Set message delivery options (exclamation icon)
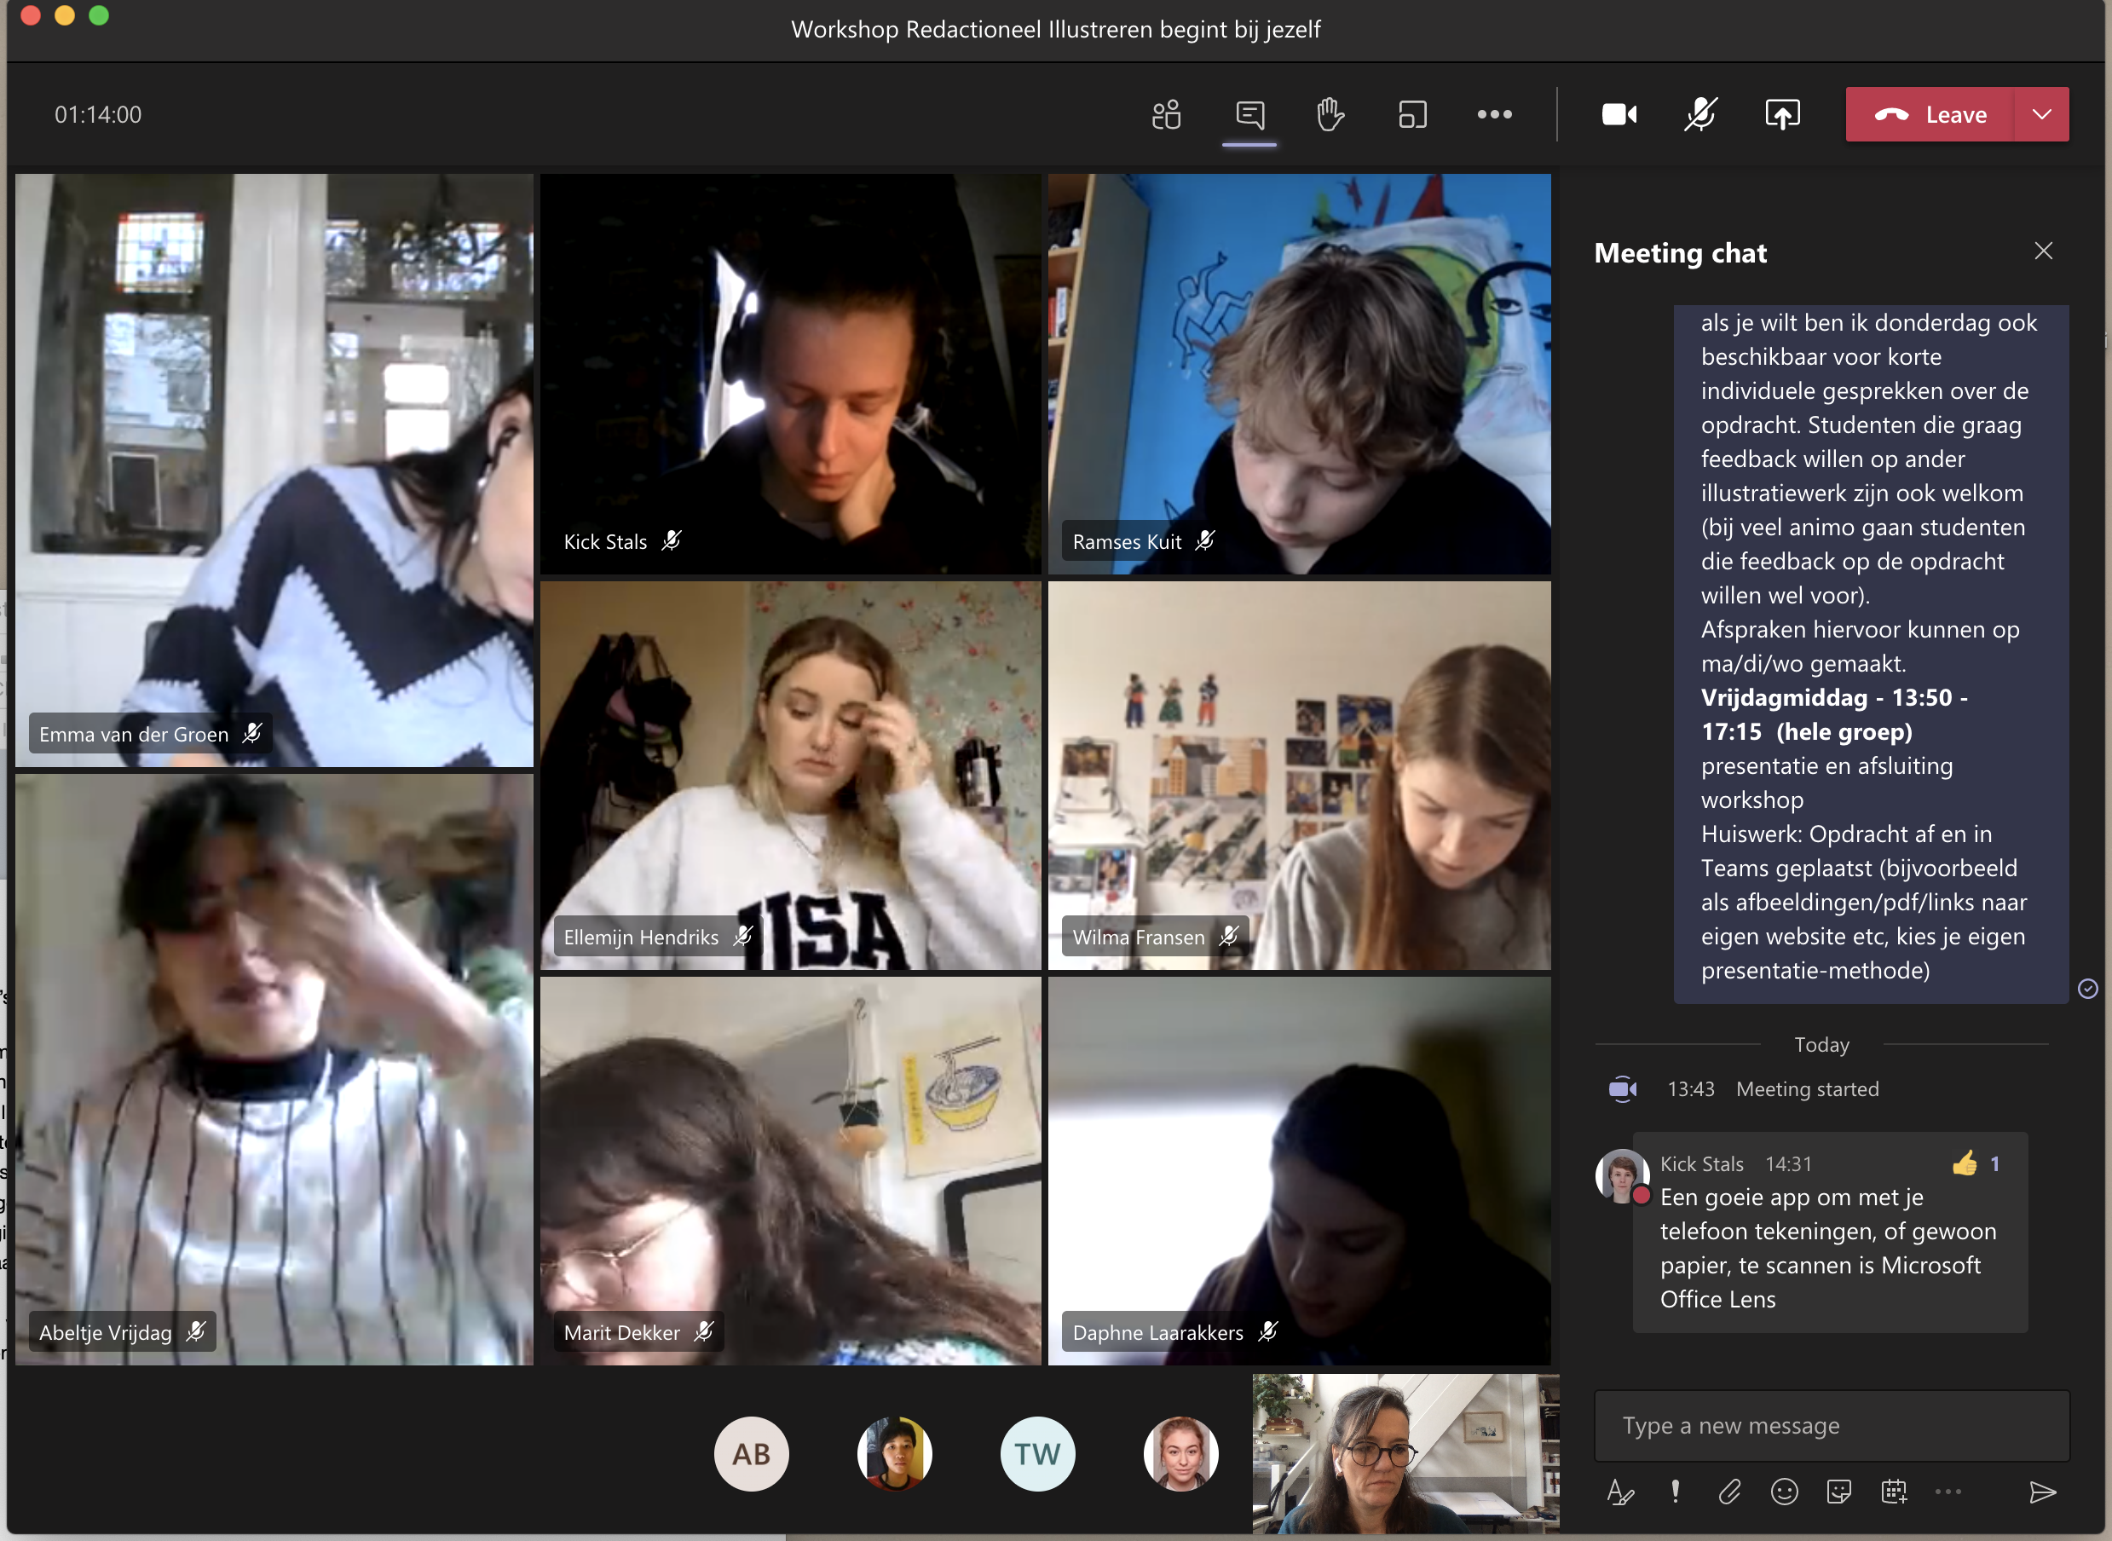 (x=1676, y=1492)
